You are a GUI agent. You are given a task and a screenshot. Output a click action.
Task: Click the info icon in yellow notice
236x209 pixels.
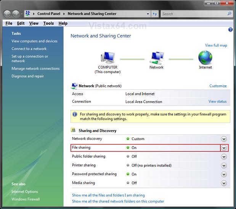click(75, 114)
